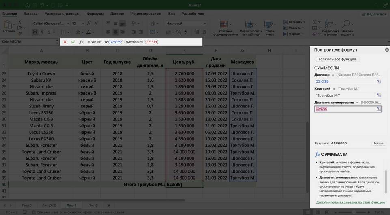Add a new sheet with plus icon
The height and width of the screenshot is (215, 390).
(109, 205)
